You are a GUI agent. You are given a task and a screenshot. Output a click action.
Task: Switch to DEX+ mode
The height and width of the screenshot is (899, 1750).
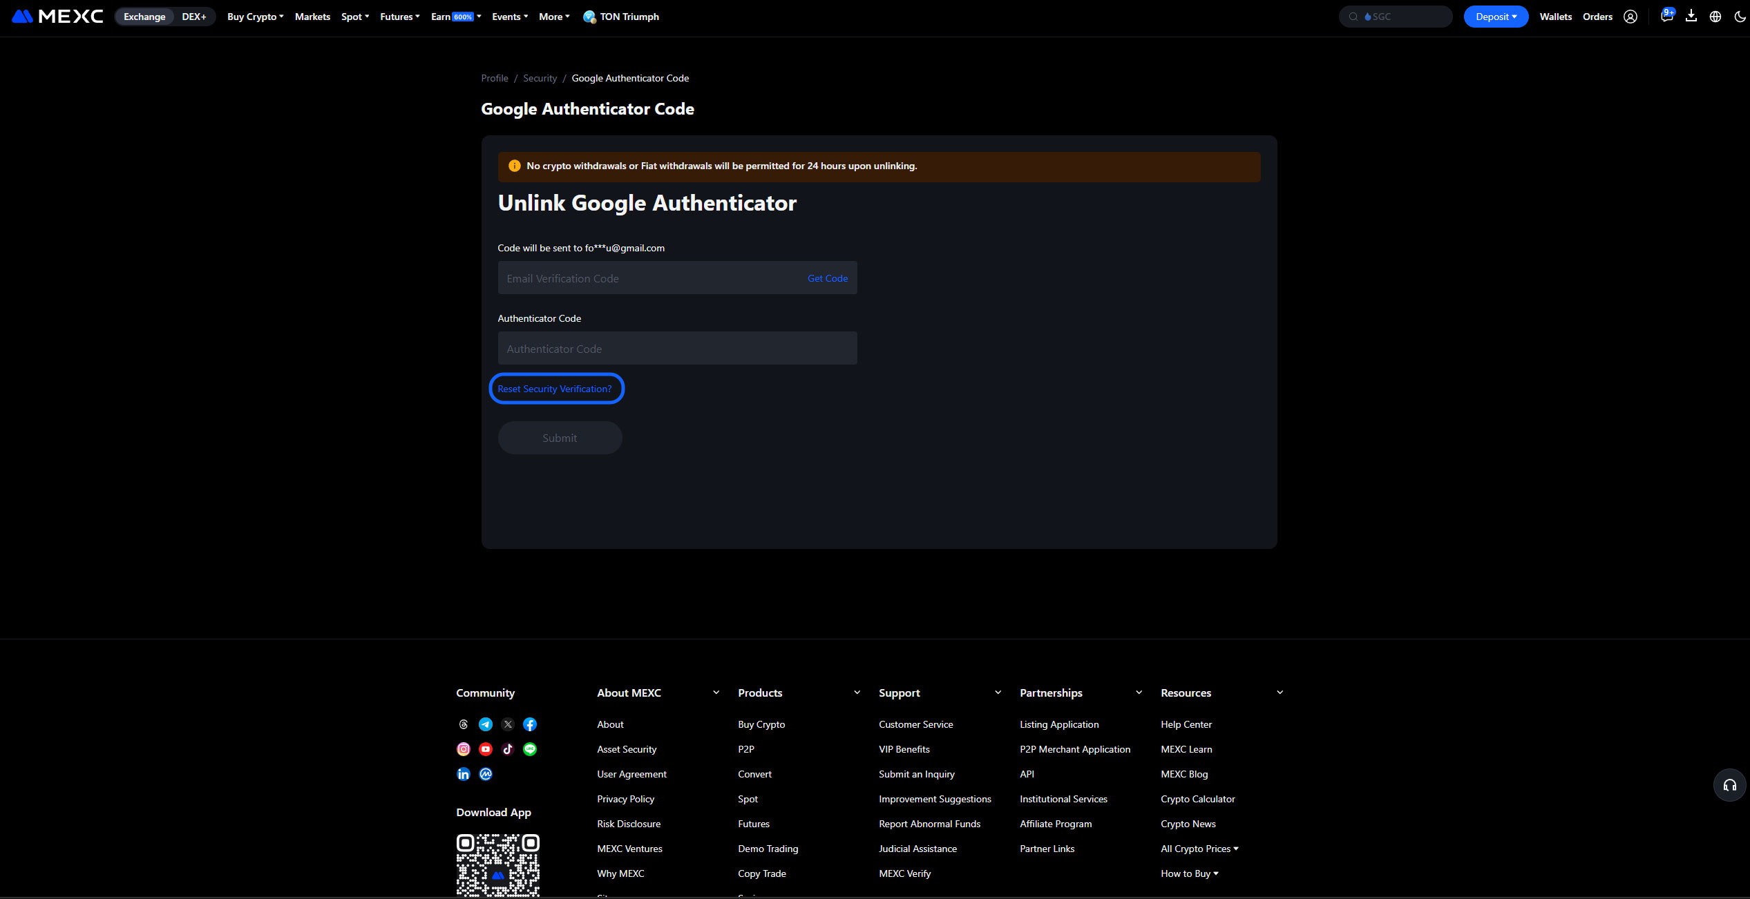(x=194, y=17)
